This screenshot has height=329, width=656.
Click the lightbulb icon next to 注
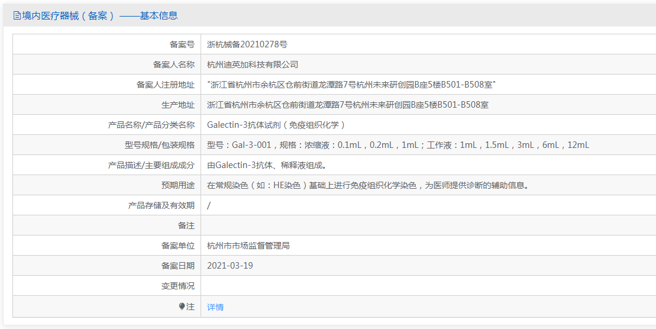click(x=182, y=307)
